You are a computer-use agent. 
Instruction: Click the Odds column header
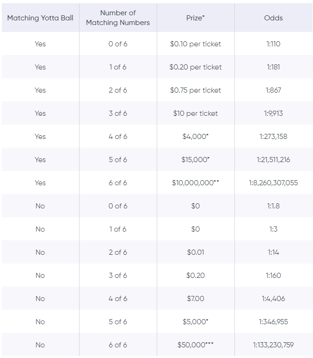click(x=273, y=18)
